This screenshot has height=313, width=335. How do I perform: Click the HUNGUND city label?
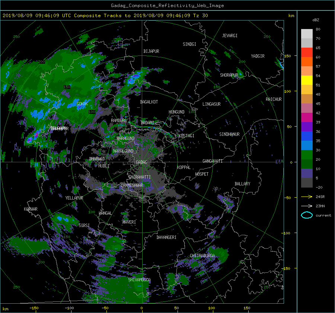176,112
